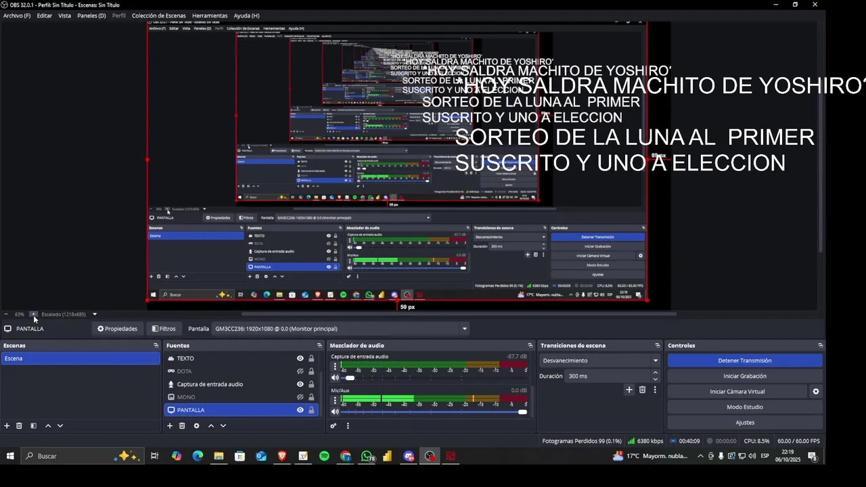Click Detener Transmisión button
Image resolution: width=866 pixels, height=487 pixels.
coord(745,361)
